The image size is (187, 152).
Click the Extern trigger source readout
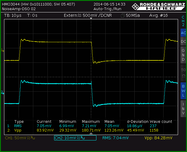tap(88, 16)
